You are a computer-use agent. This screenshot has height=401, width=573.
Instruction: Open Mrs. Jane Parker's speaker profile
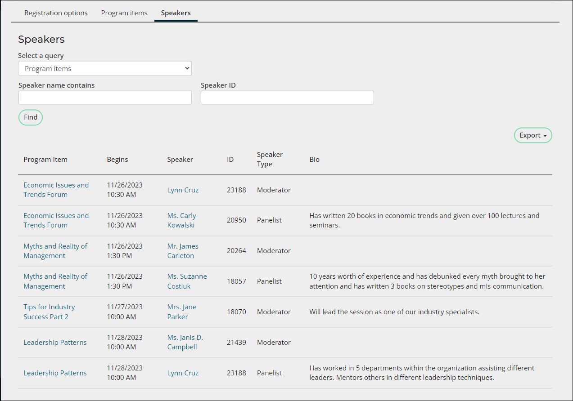click(182, 312)
